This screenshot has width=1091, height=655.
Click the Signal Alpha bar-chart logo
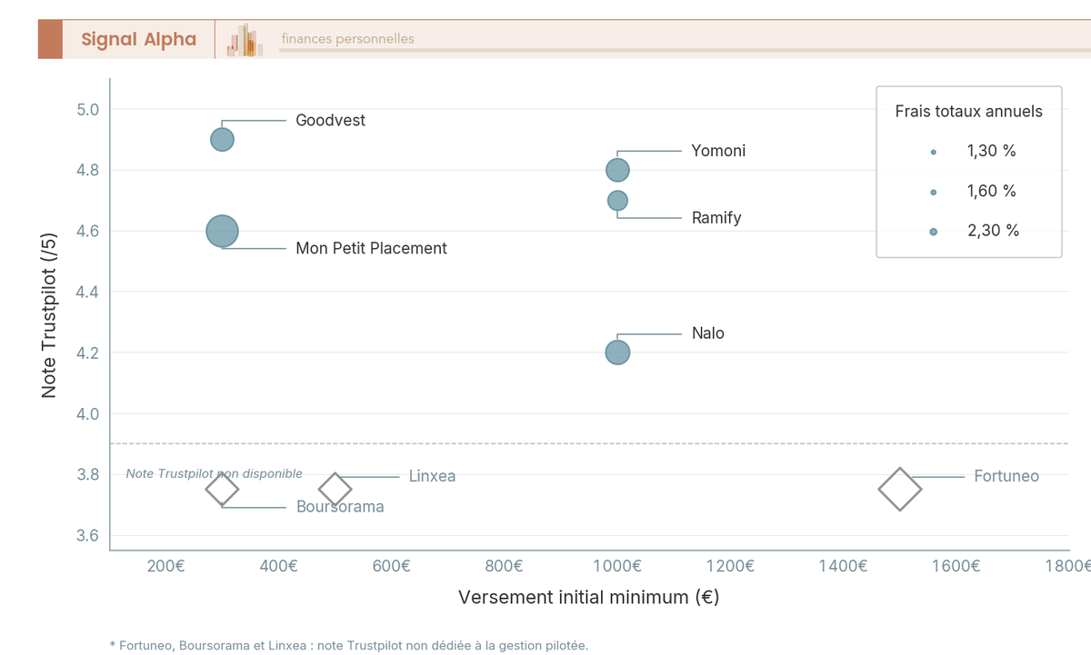coord(244,38)
